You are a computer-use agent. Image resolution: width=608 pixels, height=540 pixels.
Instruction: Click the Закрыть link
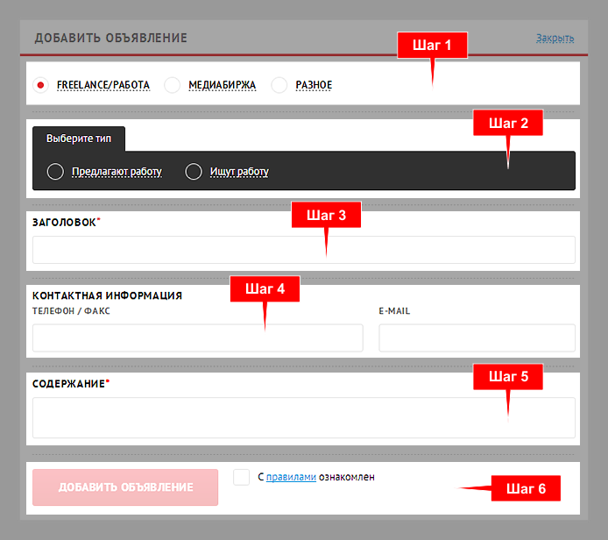555,39
